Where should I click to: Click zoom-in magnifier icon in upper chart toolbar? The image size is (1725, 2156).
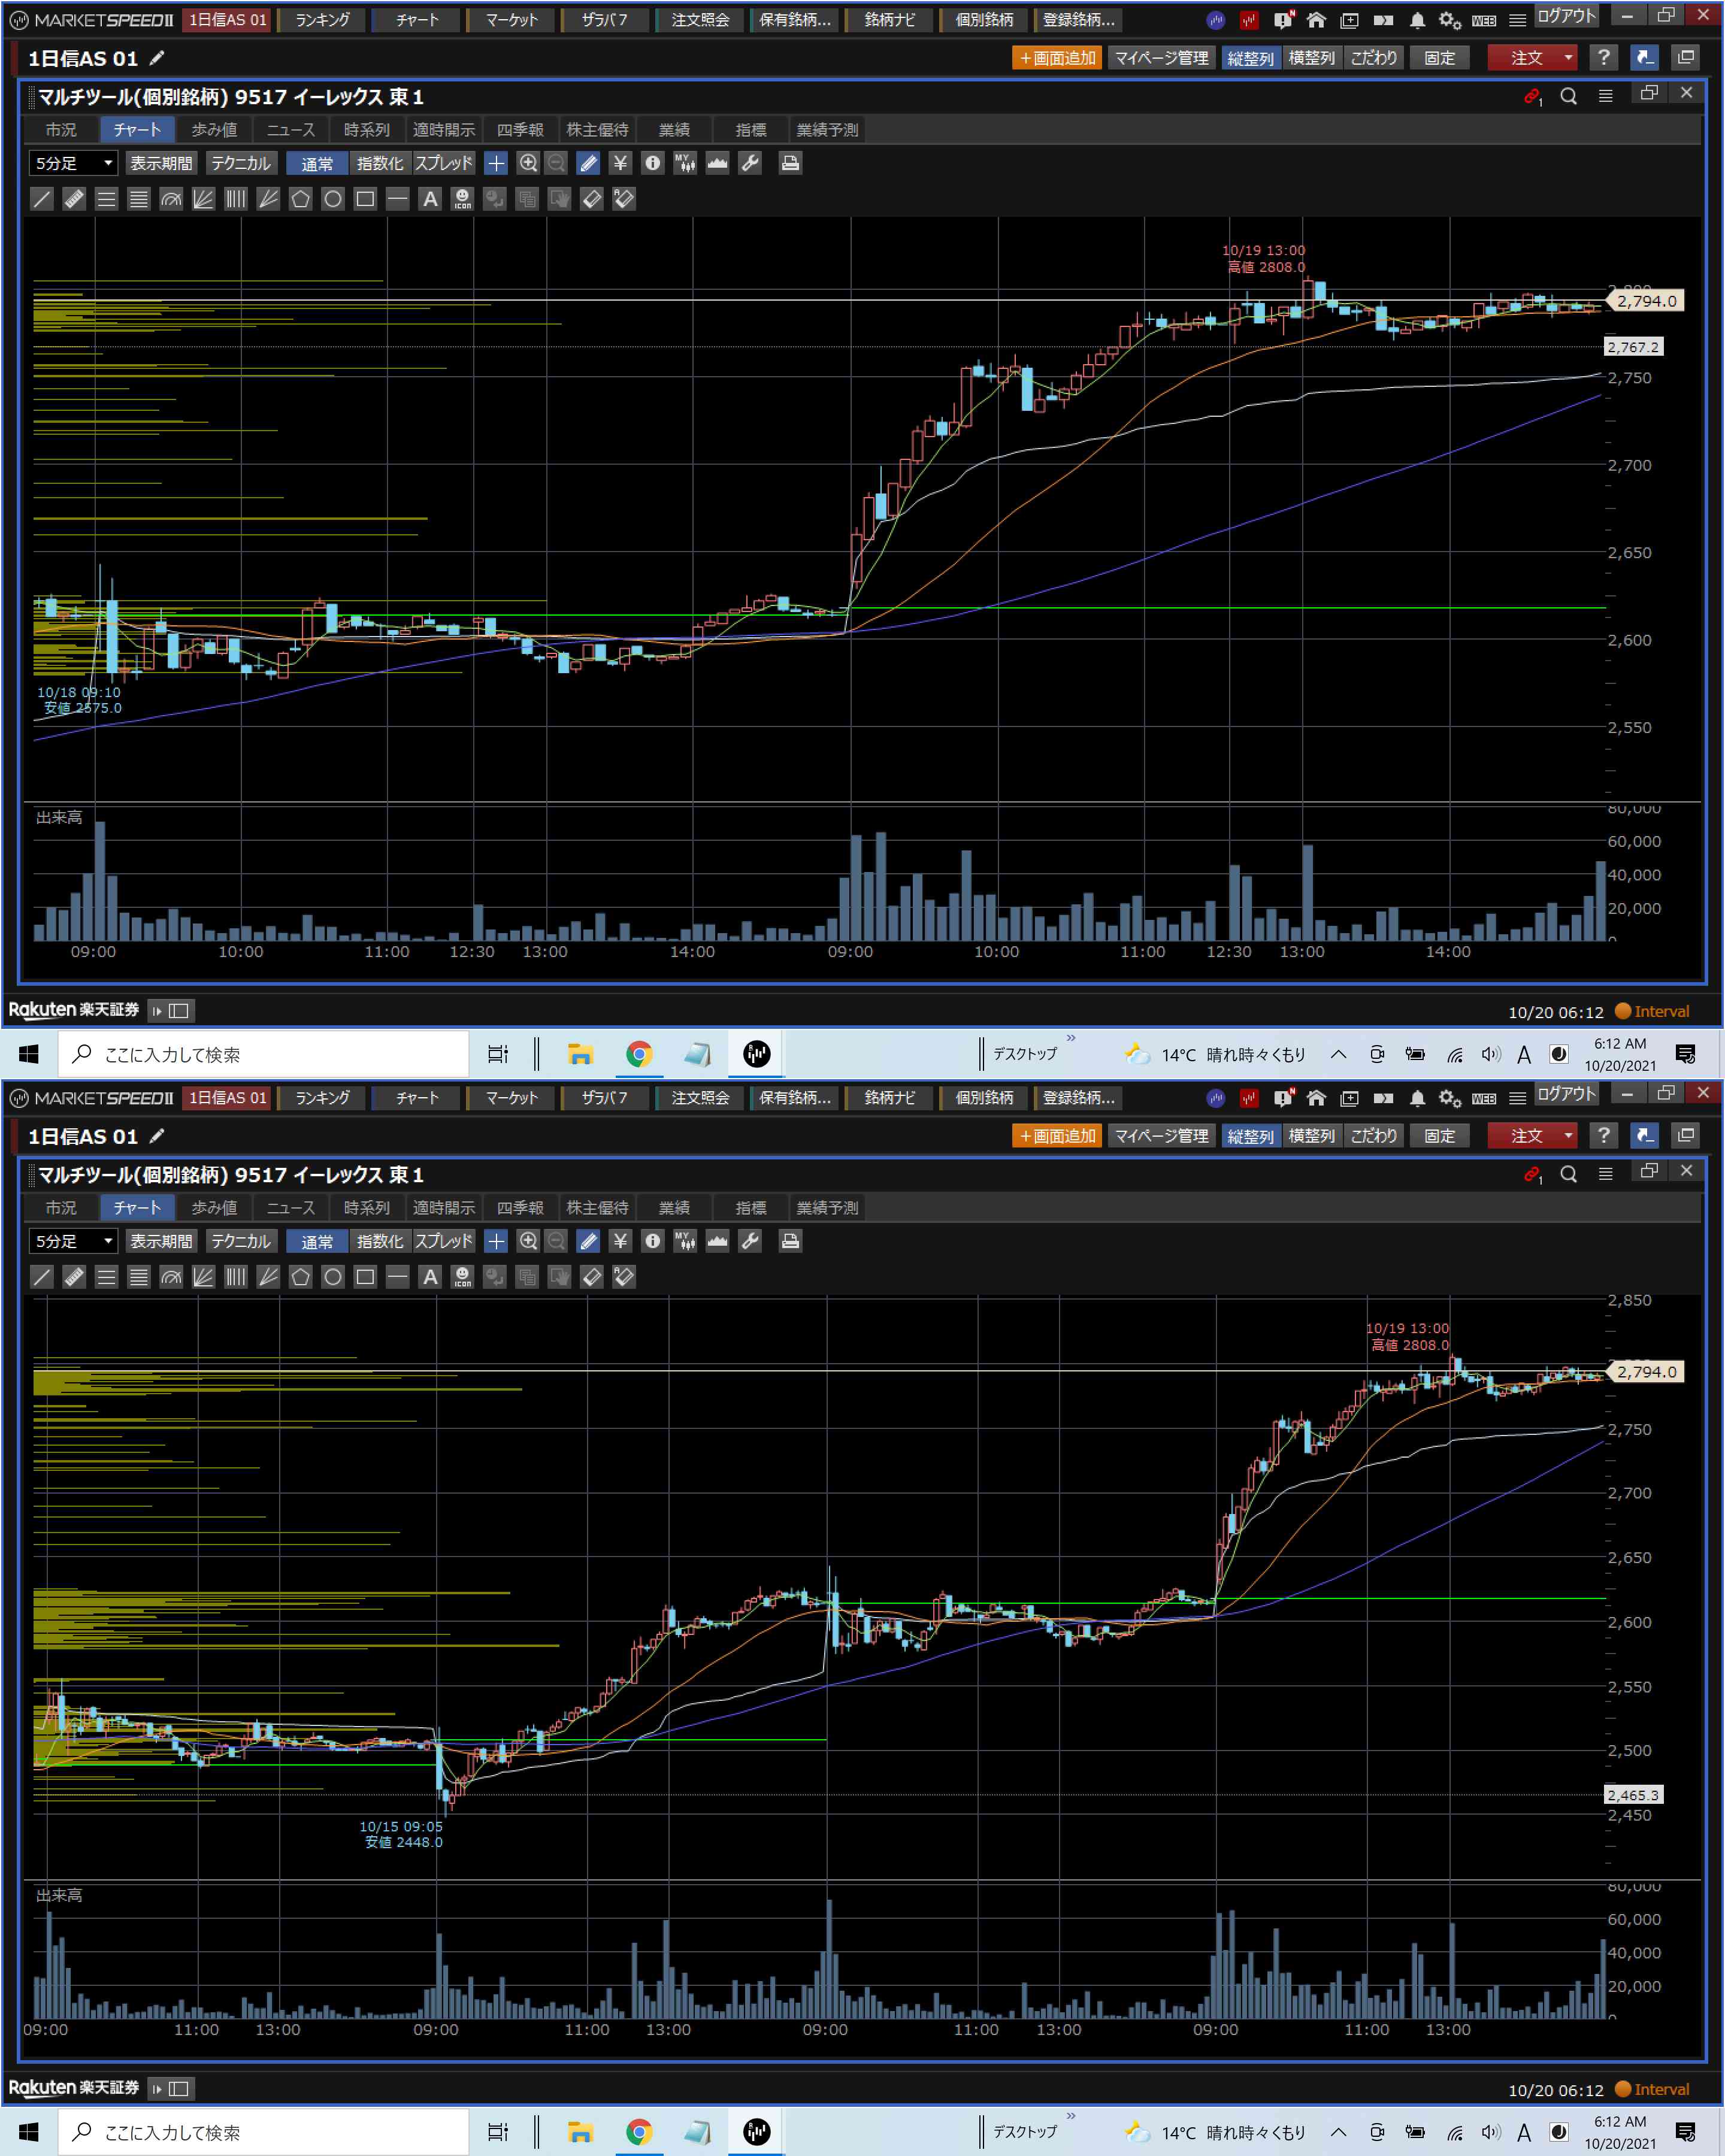coord(528,163)
